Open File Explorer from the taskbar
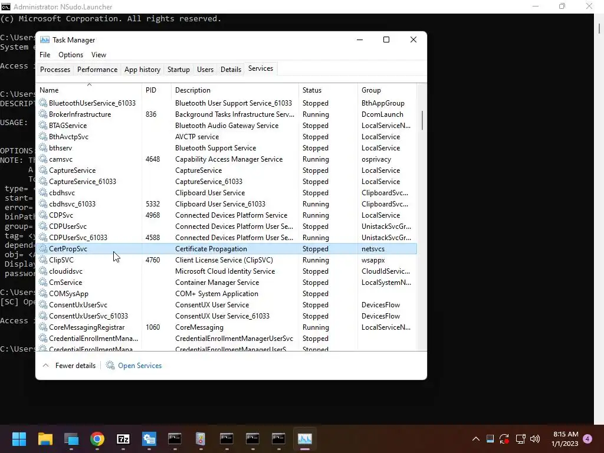The height and width of the screenshot is (453, 604). [45, 439]
